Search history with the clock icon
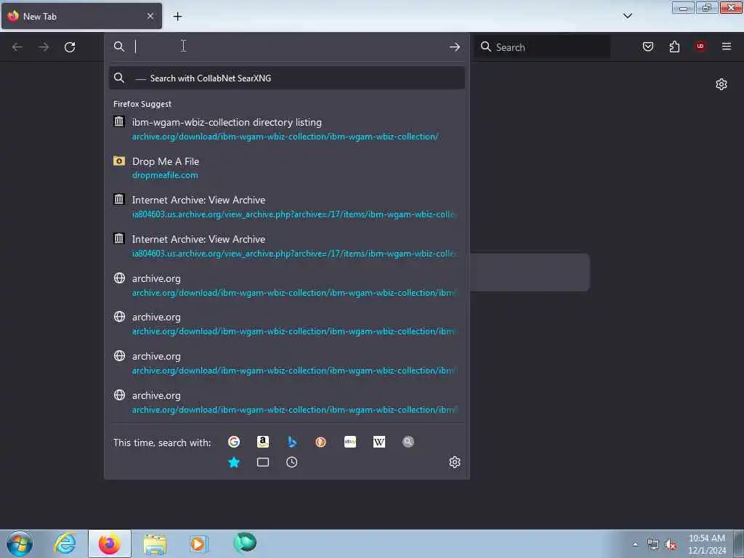Viewport: 744px width, 558px height. pyautogui.click(x=292, y=462)
